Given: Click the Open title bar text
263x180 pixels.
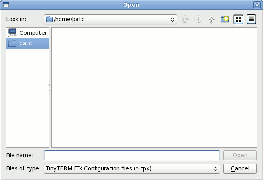Looking at the screenshot, I should 131,5.
